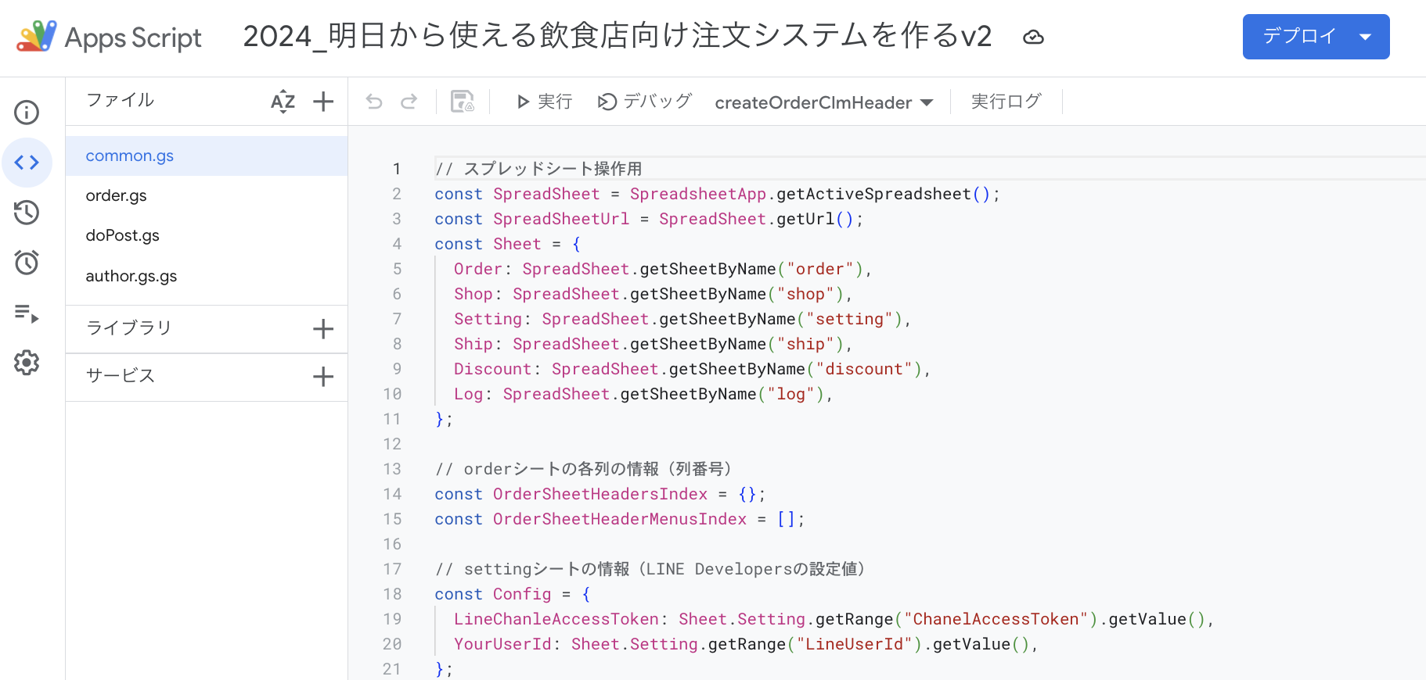This screenshot has height=680, width=1426.
Task: Click the "log" string in code
Action: click(x=790, y=394)
